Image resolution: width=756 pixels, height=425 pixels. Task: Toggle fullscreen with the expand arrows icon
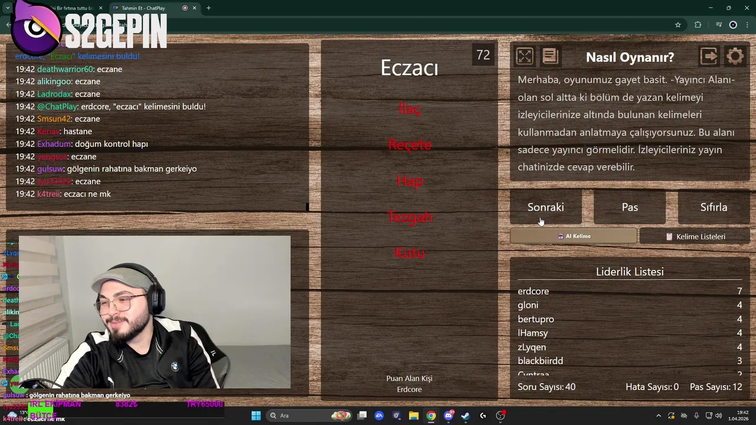pos(524,56)
